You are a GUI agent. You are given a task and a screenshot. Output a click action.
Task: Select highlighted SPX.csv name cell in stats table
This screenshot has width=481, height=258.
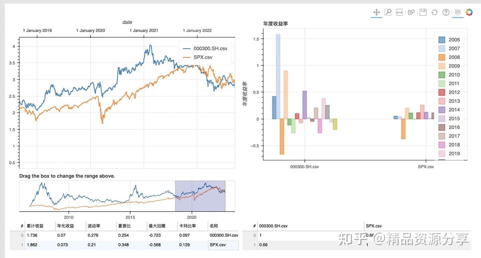(223, 245)
